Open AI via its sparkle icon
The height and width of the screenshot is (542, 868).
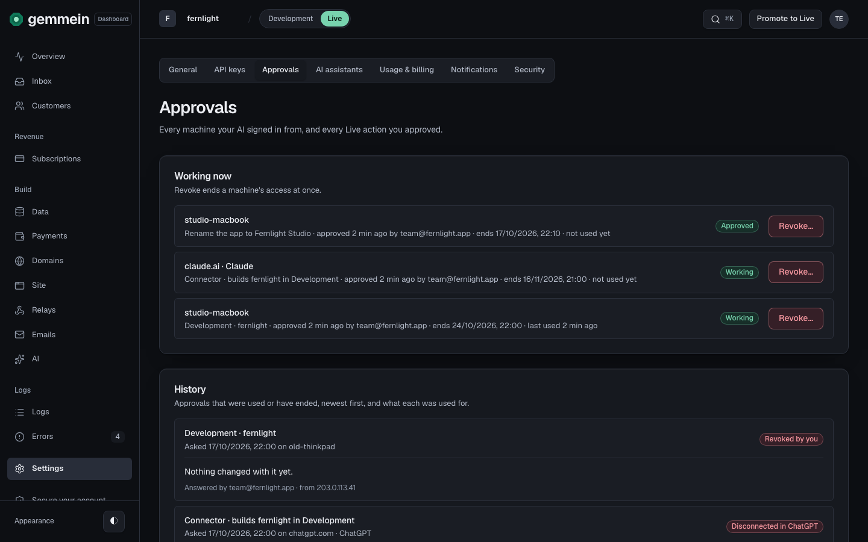20,359
